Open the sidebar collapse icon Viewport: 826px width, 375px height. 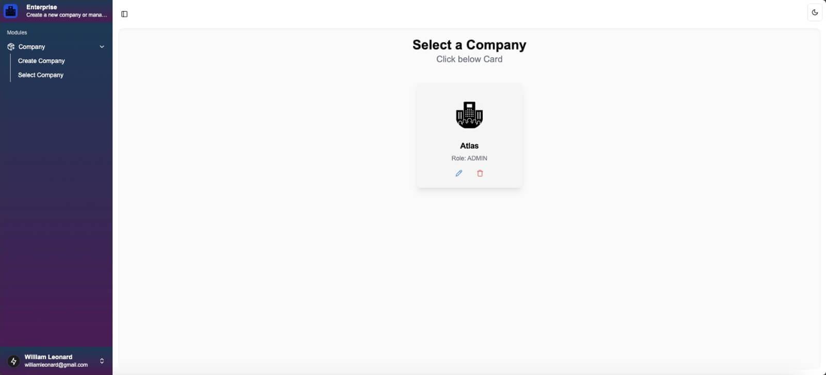click(x=124, y=14)
